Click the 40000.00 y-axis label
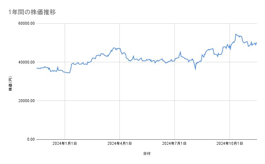 [x=26, y=62]
